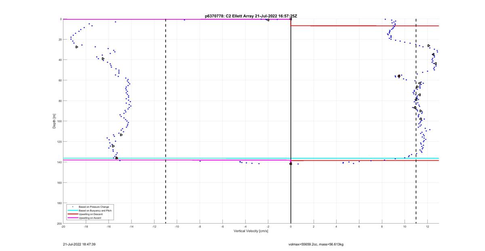Click x-axis tick label 0 below plot
The height and width of the screenshot is (251, 485).
coord(291,226)
